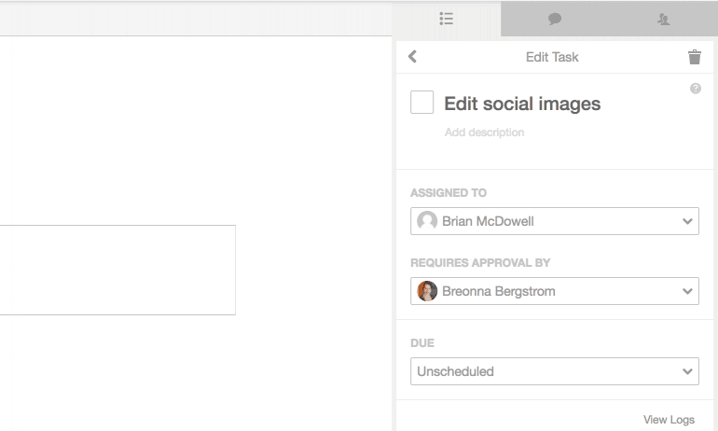Click the Due field dropdown arrow
This screenshot has width=718, height=431.
687,371
